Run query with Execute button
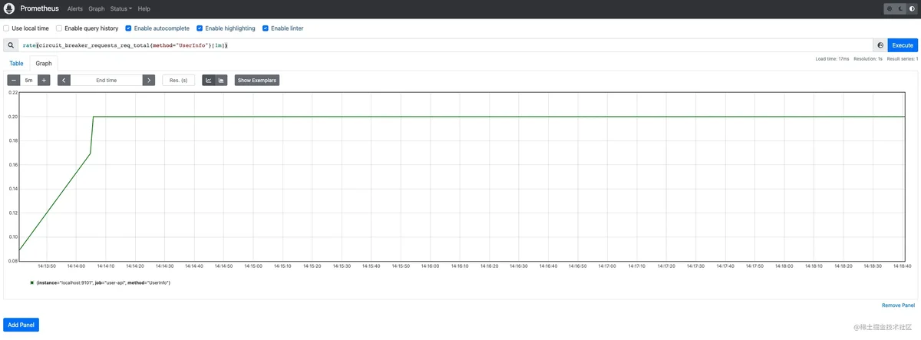 (x=903, y=45)
